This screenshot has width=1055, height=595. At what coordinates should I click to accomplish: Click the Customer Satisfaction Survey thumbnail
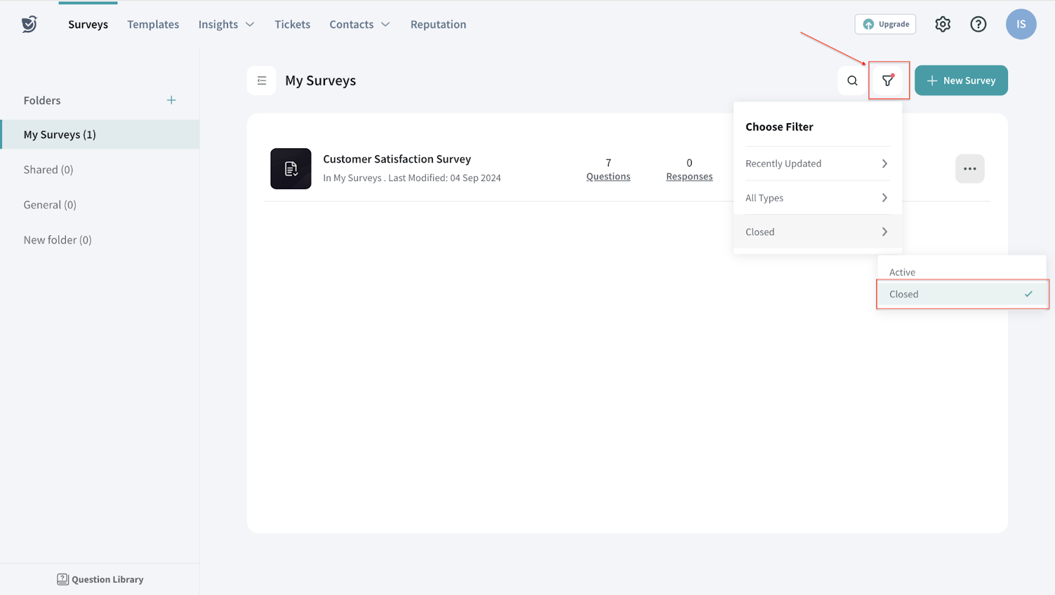point(291,169)
